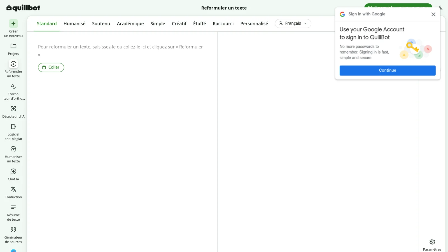Viewport: 448px width, 252px height.
Task: Select the Reformuler un texte sidebar icon
Action: click(13, 64)
